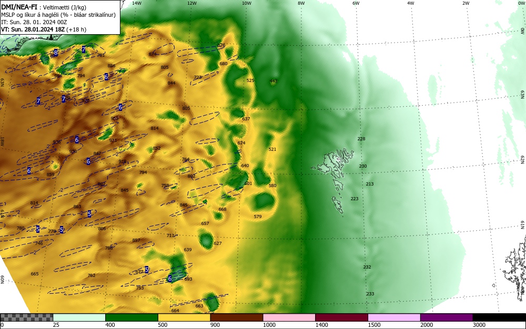The width and height of the screenshot is (526, 329).
Task: Click the map value '601'
Action: coord(248,183)
